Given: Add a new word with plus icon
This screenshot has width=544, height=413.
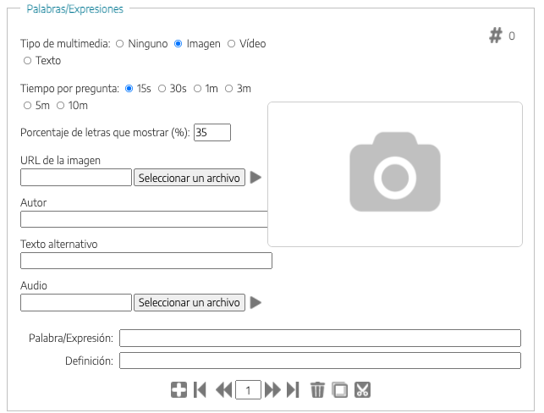Looking at the screenshot, I should pos(179,389).
